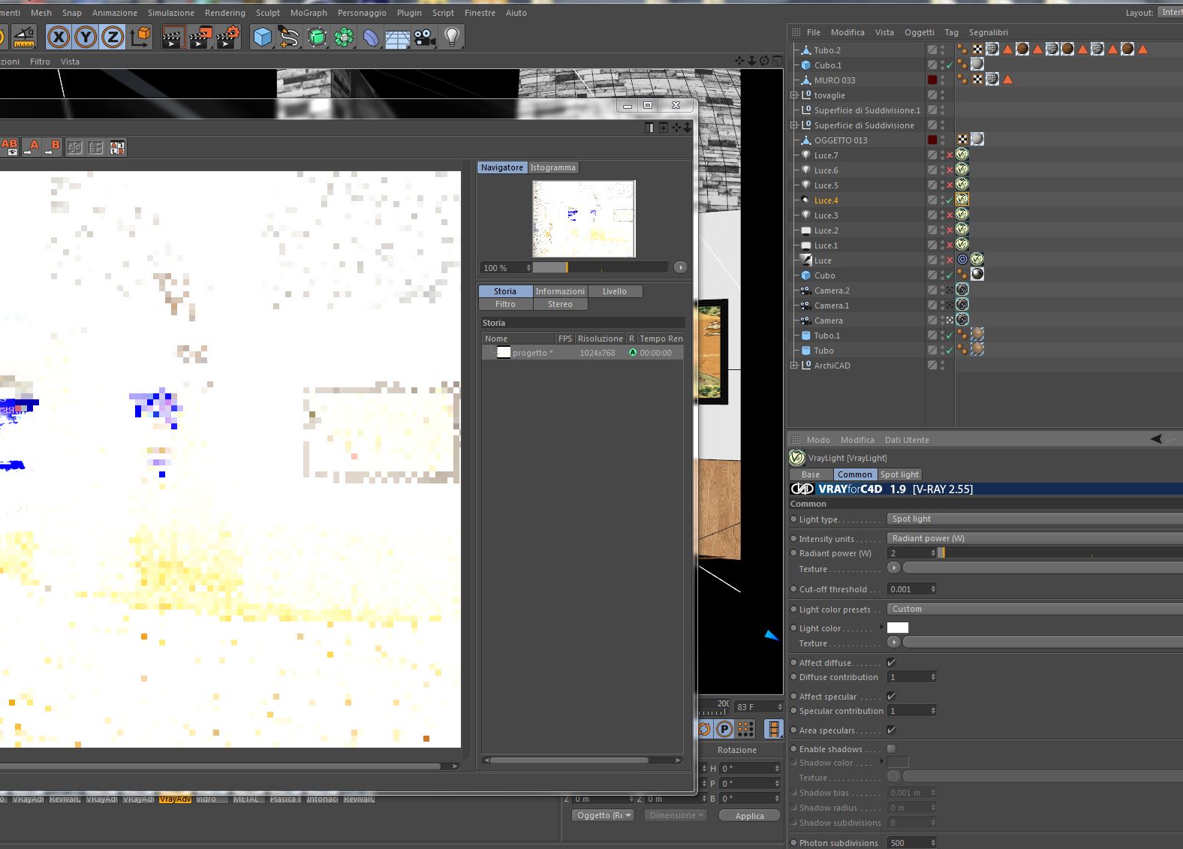Select the progetto row in Storia list
This screenshot has width=1183, height=849.
pos(582,353)
